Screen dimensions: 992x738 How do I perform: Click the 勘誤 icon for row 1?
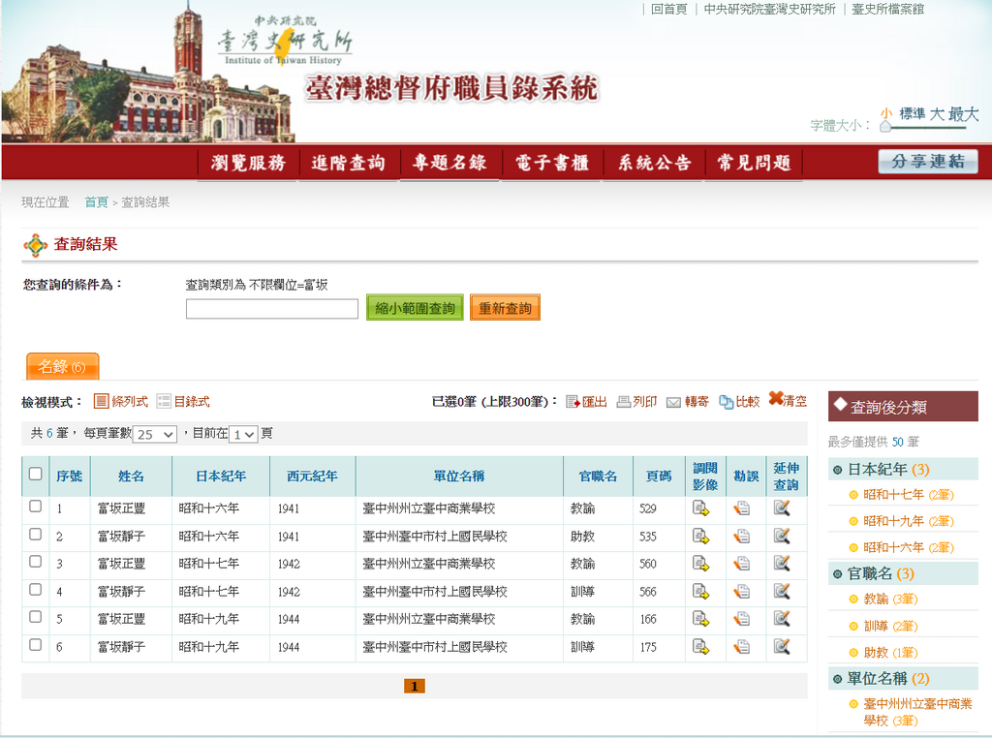click(x=742, y=508)
